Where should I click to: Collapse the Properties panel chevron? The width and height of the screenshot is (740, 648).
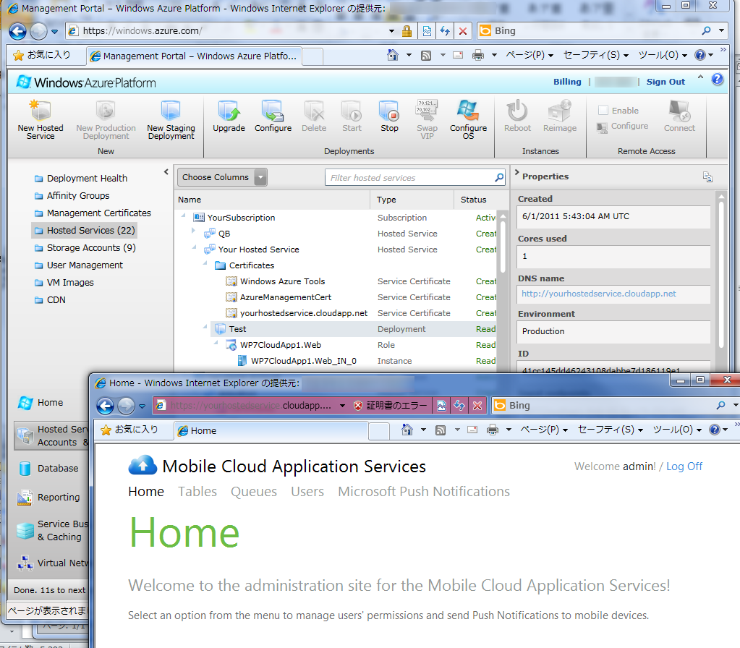click(516, 172)
